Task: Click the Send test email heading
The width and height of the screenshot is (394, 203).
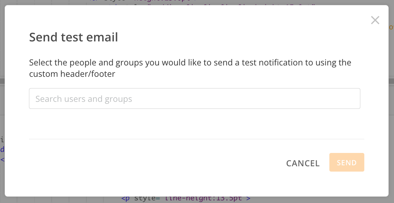Action: pos(73,37)
